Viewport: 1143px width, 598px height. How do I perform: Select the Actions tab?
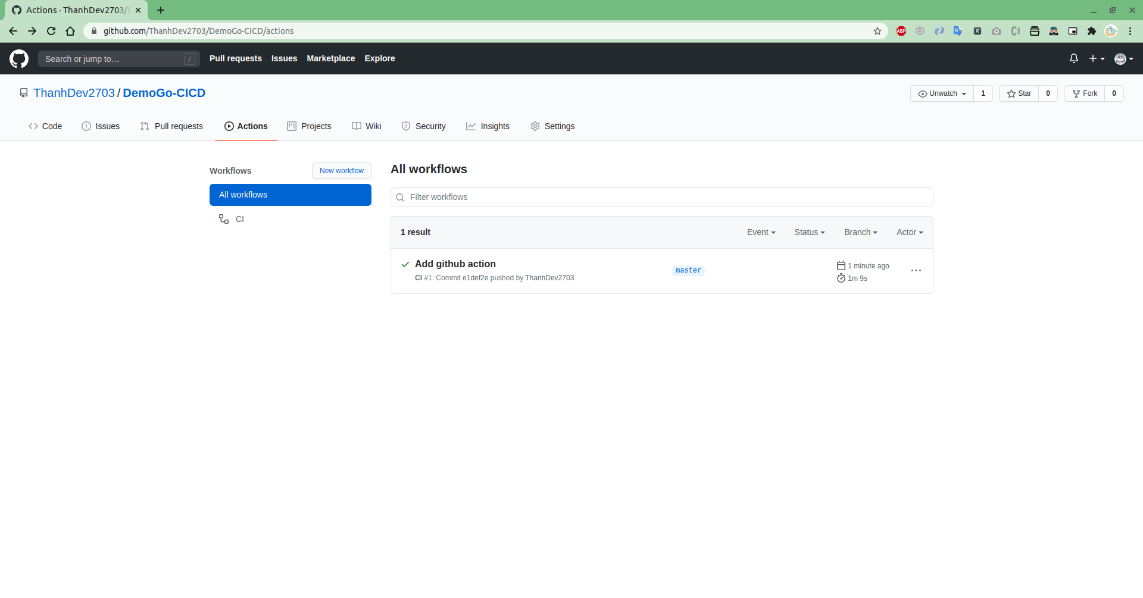[246, 126]
